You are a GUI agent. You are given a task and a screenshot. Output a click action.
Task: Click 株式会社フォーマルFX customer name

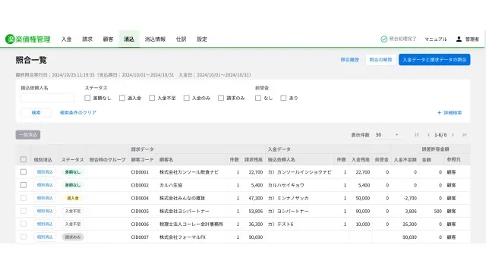pos(182,237)
